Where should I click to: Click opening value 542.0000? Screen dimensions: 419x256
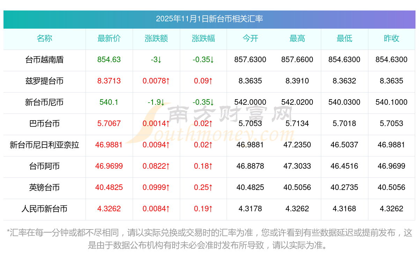click(x=250, y=102)
